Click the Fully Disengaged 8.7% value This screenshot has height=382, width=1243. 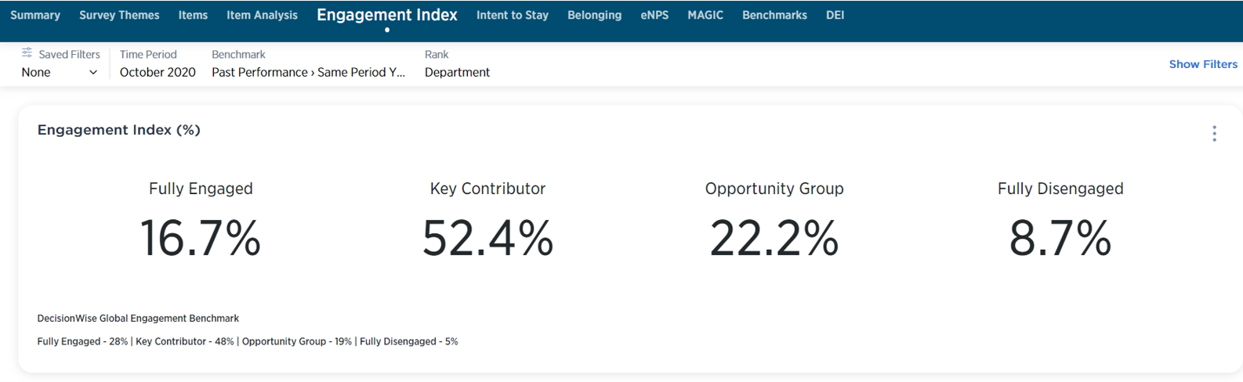[1060, 239]
